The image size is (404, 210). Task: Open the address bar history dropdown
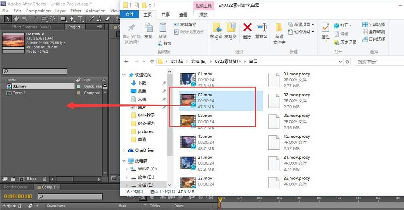click(x=340, y=62)
